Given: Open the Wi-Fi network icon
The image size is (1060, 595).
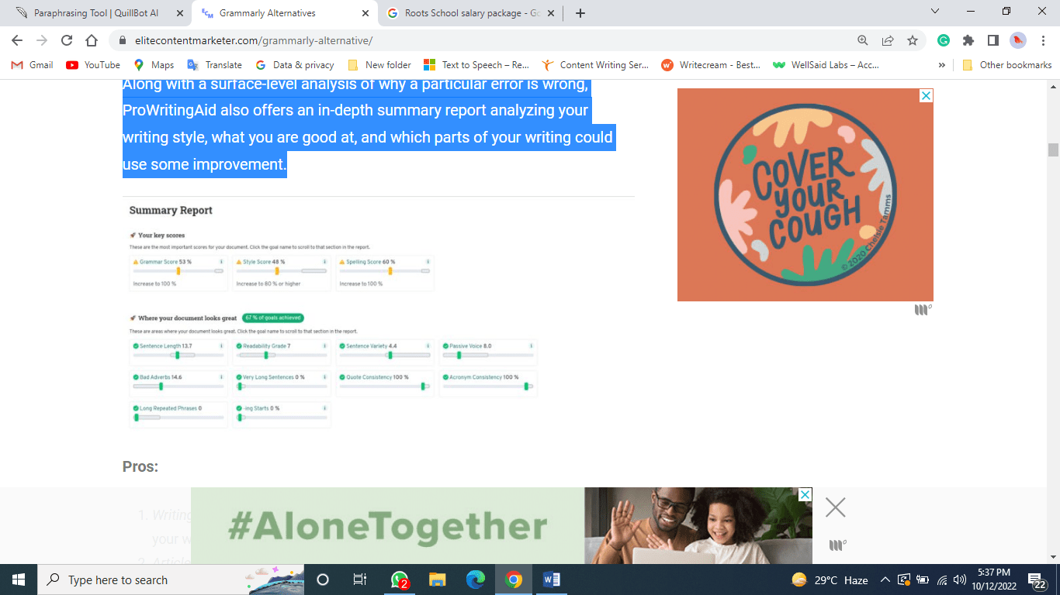Looking at the screenshot, I should 942,580.
